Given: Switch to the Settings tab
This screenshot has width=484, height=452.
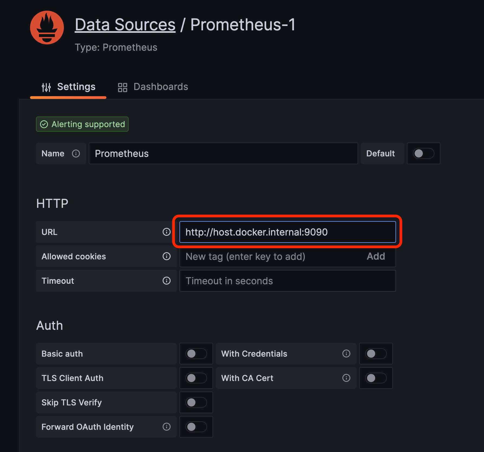Looking at the screenshot, I should coord(68,87).
